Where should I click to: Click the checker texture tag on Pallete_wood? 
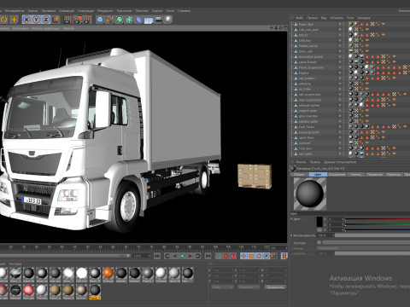point(356,46)
